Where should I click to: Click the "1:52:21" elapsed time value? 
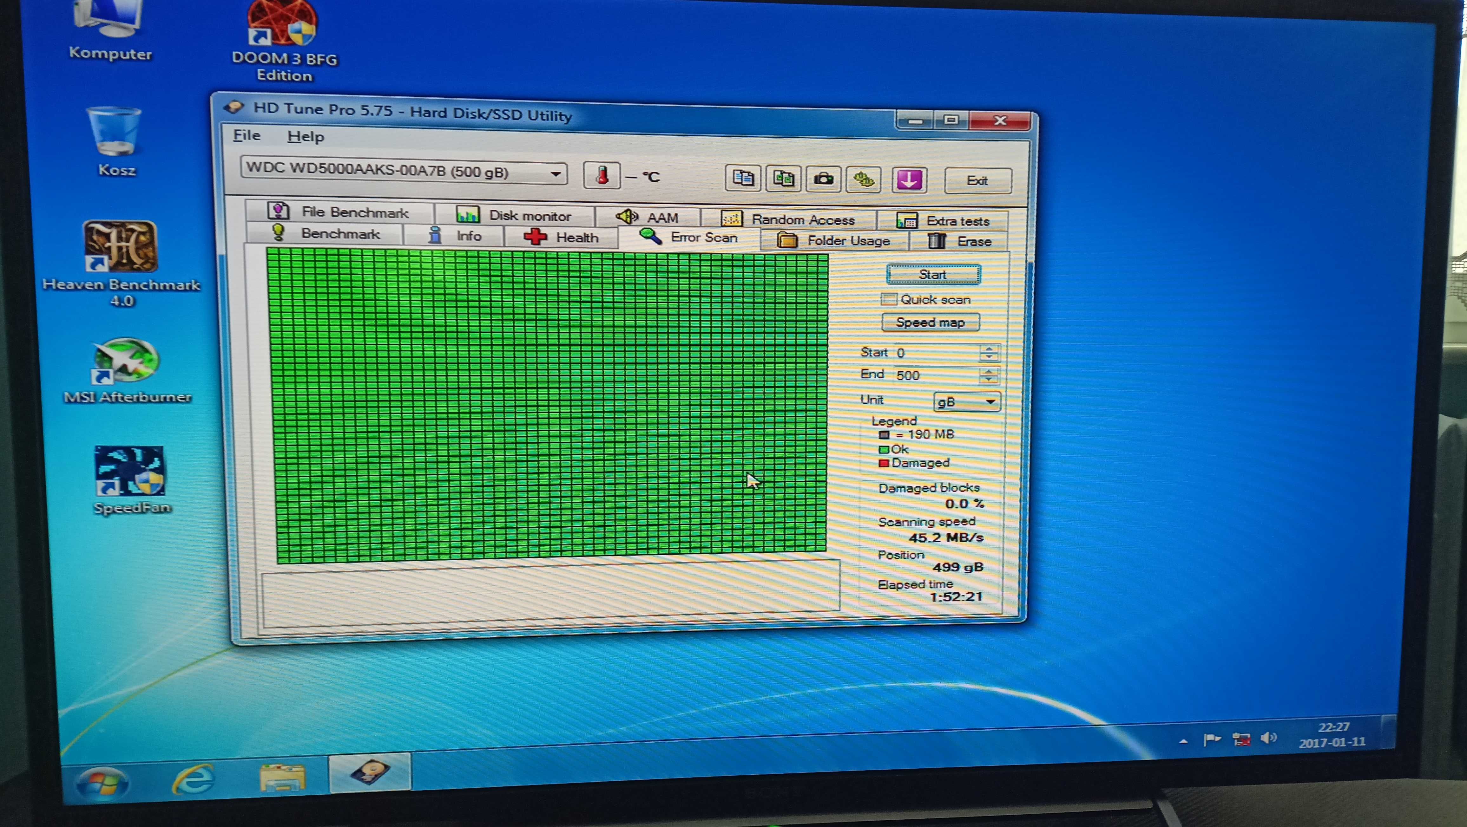point(956,596)
